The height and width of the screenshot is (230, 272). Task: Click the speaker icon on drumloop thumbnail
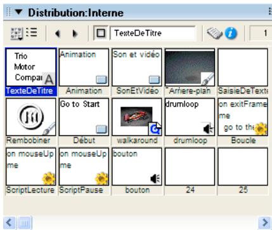(x=208, y=129)
